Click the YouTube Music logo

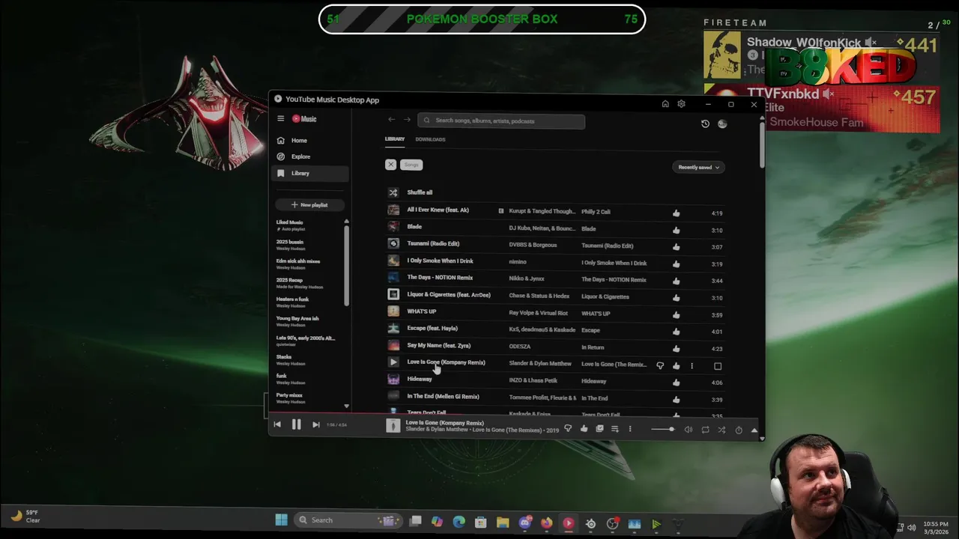pyautogui.click(x=304, y=118)
